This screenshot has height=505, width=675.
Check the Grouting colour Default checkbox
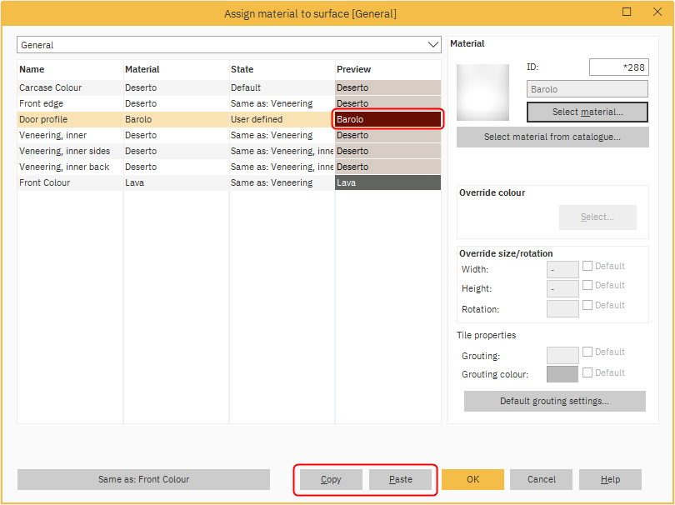tap(587, 373)
